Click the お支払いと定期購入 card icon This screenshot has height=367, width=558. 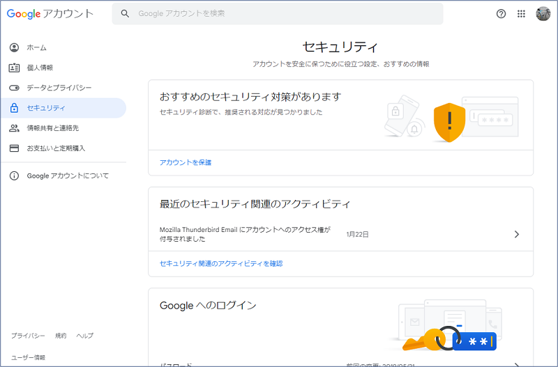14,148
